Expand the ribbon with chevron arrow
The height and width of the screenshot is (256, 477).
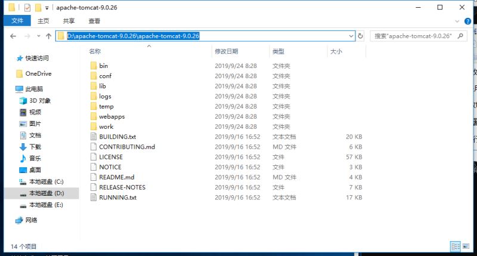click(457, 21)
